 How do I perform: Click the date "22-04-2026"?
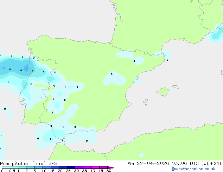[x=153, y=164]
